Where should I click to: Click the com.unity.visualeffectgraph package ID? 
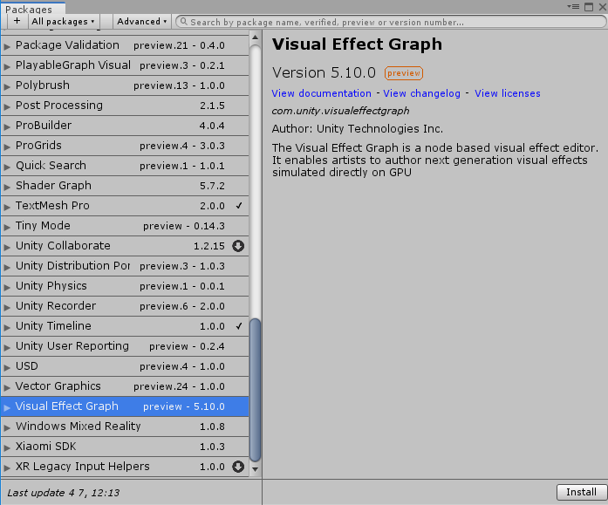pos(340,111)
